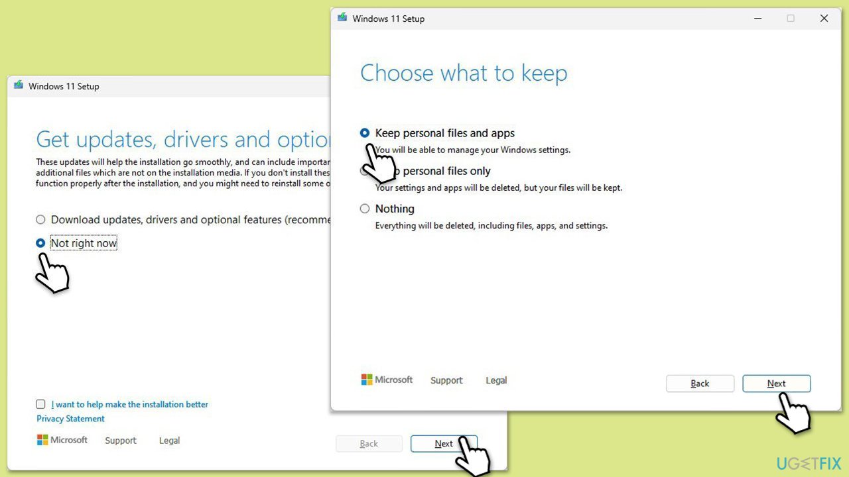Image resolution: width=849 pixels, height=477 pixels.
Task: Click 'Get updates, drivers and optional' heading
Action: point(184,140)
